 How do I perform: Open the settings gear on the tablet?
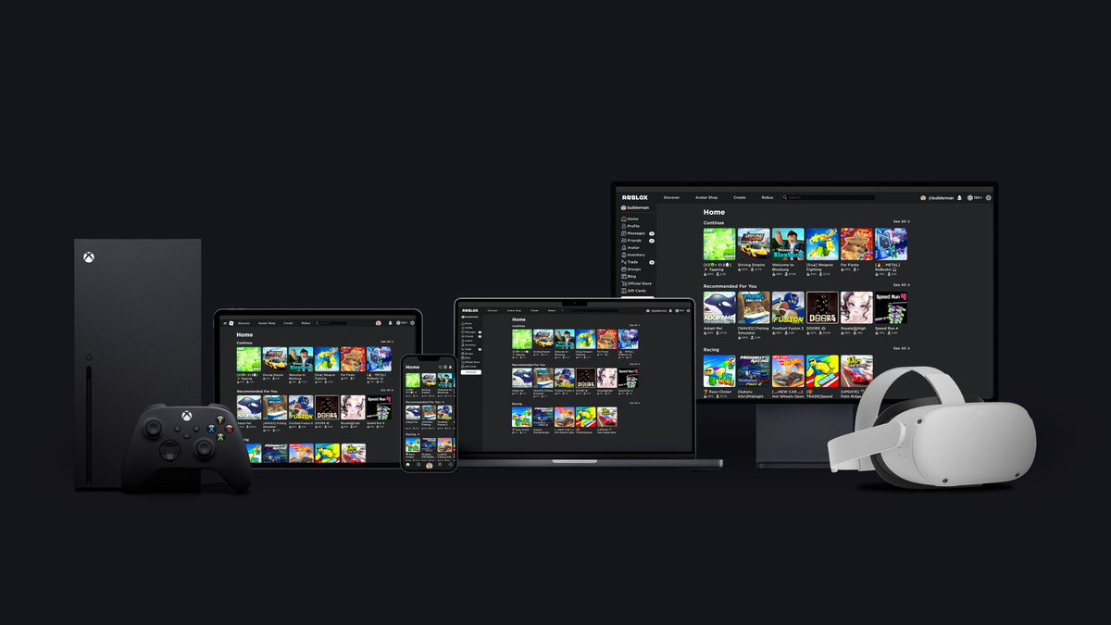(x=412, y=323)
